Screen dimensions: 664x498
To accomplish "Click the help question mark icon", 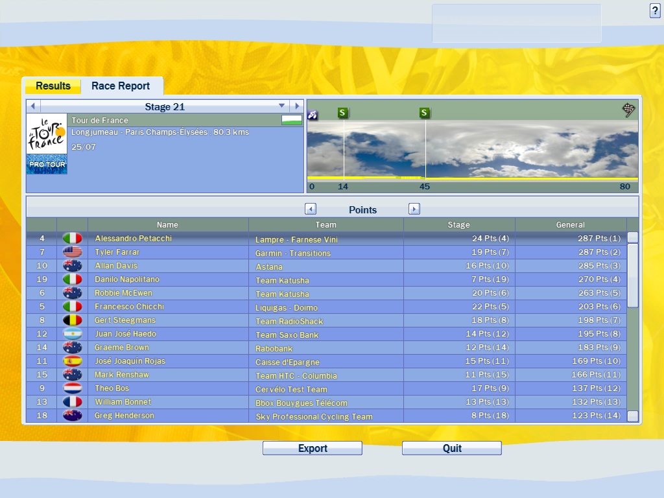I will 655,10.
